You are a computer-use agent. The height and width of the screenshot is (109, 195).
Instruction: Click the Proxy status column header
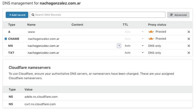(x=157, y=25)
